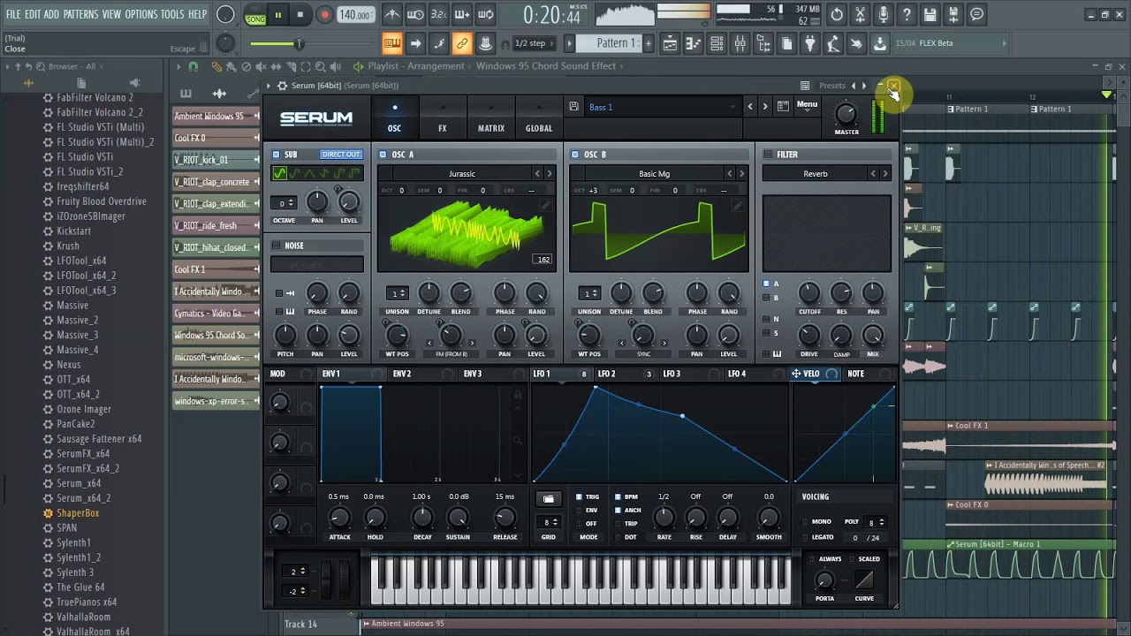Toggle LFO BPM sync checkbox
The image size is (1131, 636).
coord(618,496)
